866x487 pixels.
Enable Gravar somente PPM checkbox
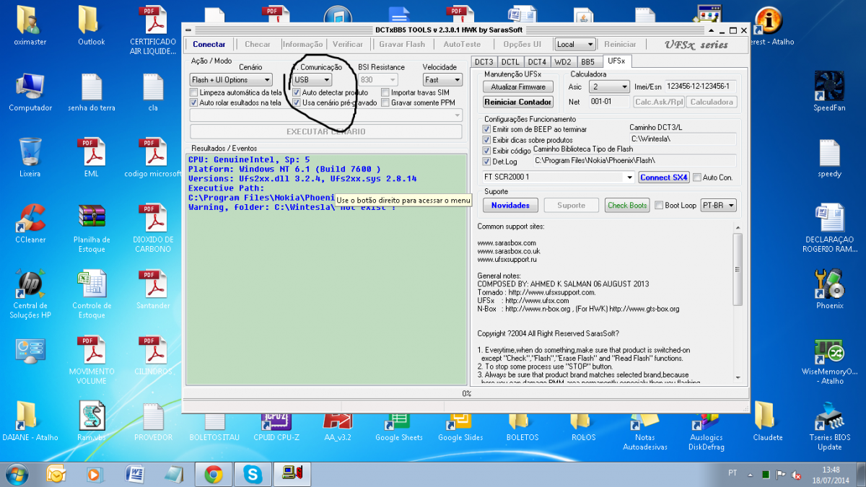point(385,102)
